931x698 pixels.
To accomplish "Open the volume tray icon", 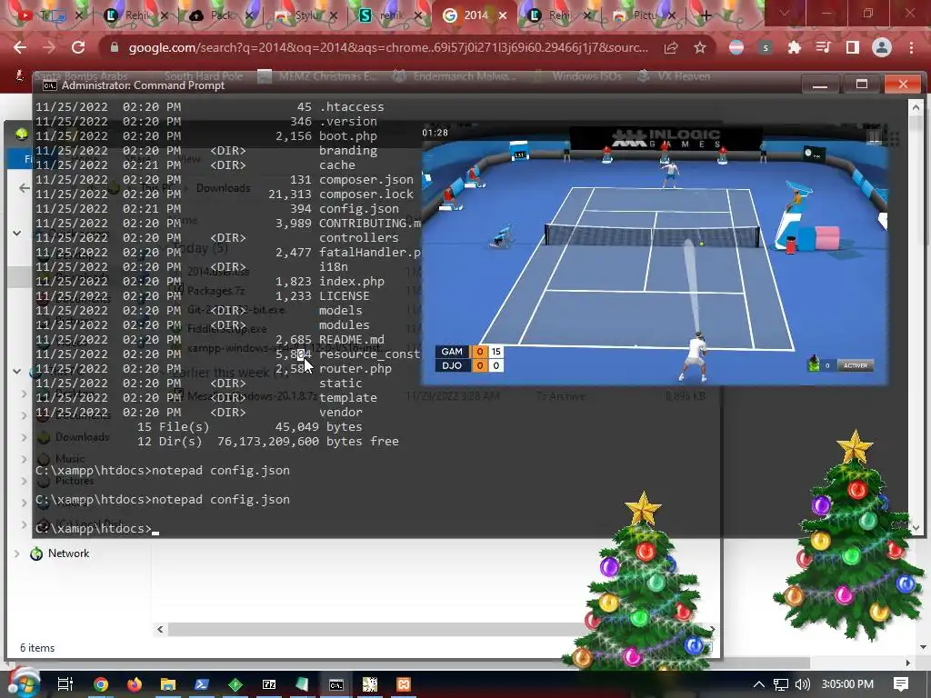I will 802,684.
